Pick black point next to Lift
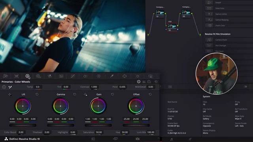253x142 pixels. click(9, 94)
